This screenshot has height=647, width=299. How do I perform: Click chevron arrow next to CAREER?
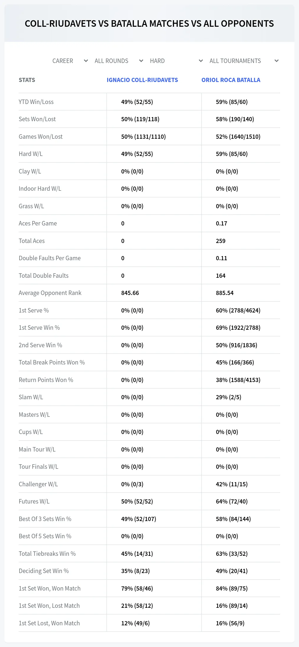click(86, 61)
